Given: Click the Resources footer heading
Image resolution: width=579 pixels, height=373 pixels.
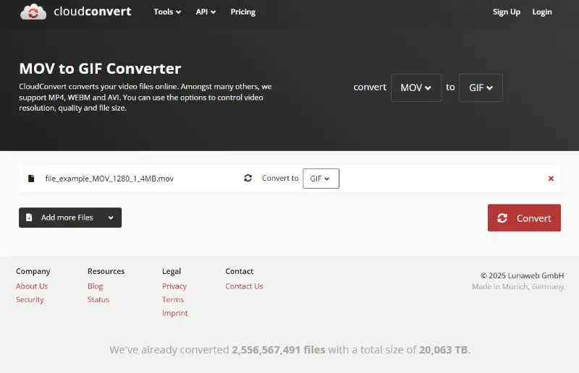Looking at the screenshot, I should coord(106,271).
